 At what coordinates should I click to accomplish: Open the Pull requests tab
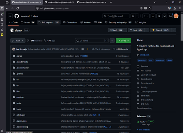[49, 22]
